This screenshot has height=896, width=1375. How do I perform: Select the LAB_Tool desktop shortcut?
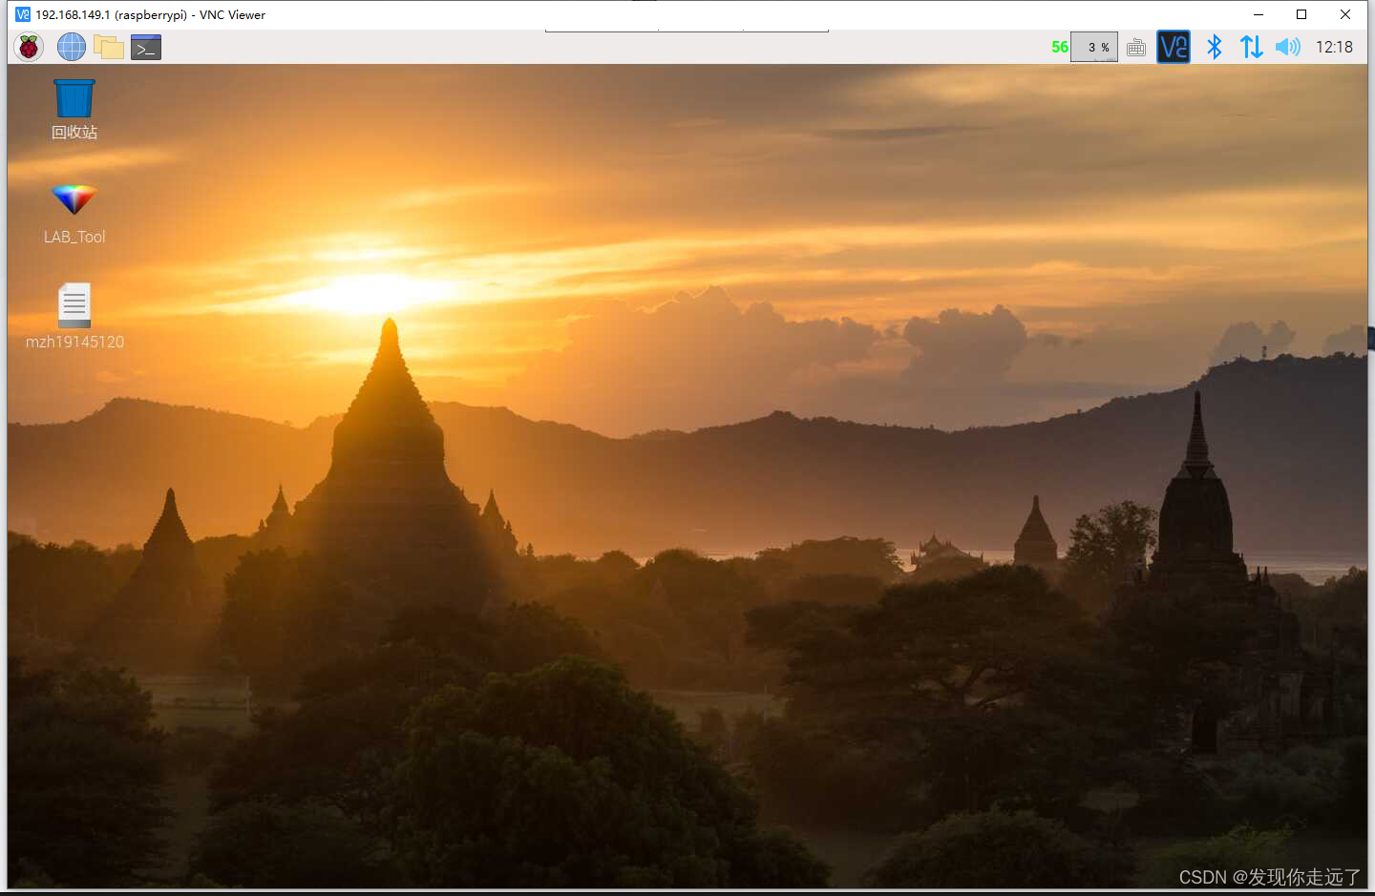click(74, 215)
